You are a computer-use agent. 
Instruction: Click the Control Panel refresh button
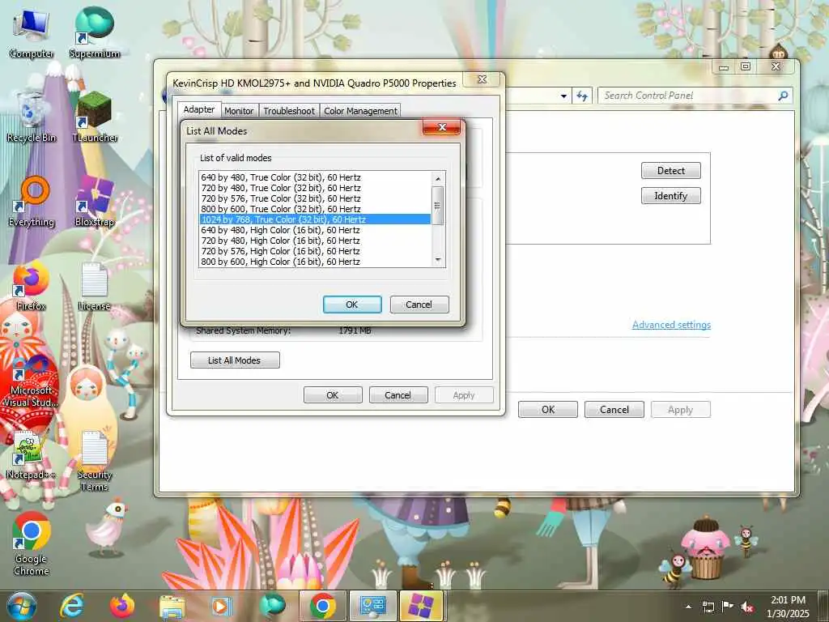[582, 96]
